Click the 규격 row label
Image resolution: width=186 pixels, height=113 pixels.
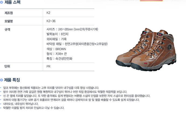[7, 29]
